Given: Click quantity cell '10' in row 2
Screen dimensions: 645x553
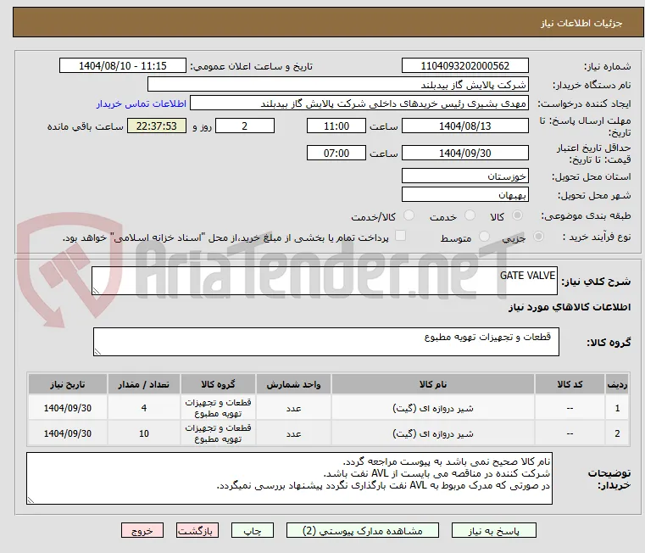Looking at the screenshot, I should [143, 433].
